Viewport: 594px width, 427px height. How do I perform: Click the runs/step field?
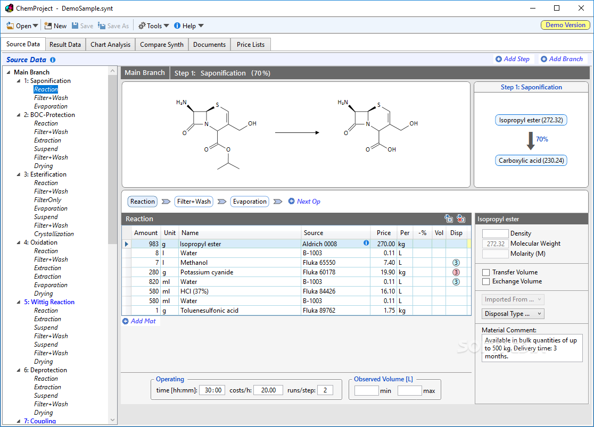[325, 390]
